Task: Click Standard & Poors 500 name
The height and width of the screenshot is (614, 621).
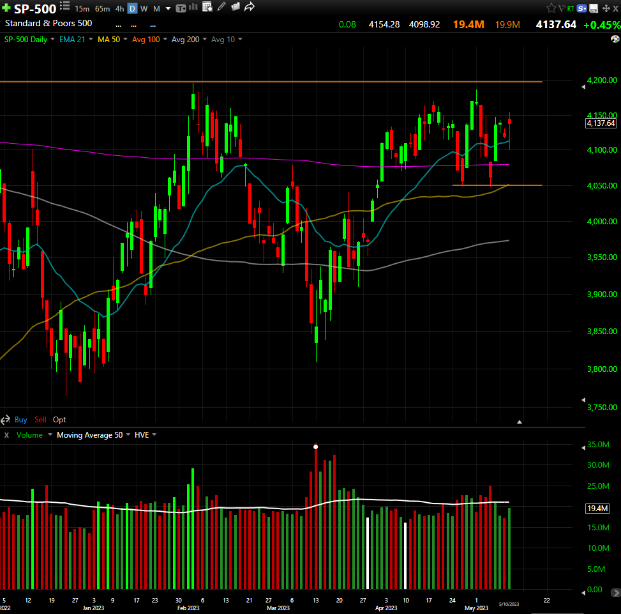Action: pyautogui.click(x=49, y=24)
